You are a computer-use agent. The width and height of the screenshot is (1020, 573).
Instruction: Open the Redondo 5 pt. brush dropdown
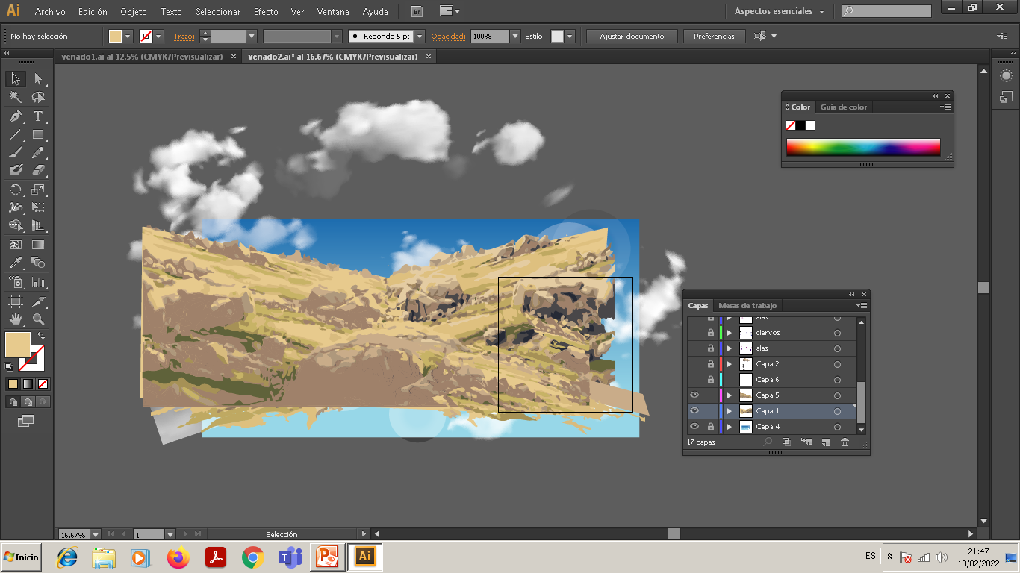[x=420, y=36]
